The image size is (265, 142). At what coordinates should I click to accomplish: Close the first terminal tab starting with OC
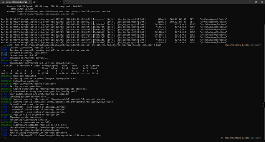[29, 2]
